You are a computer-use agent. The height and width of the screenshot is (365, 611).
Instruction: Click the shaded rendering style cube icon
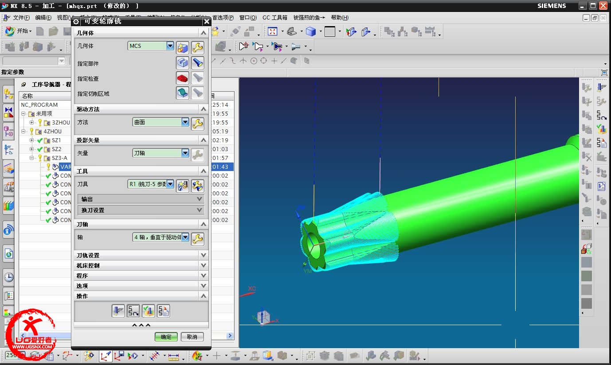pyautogui.click(x=311, y=31)
